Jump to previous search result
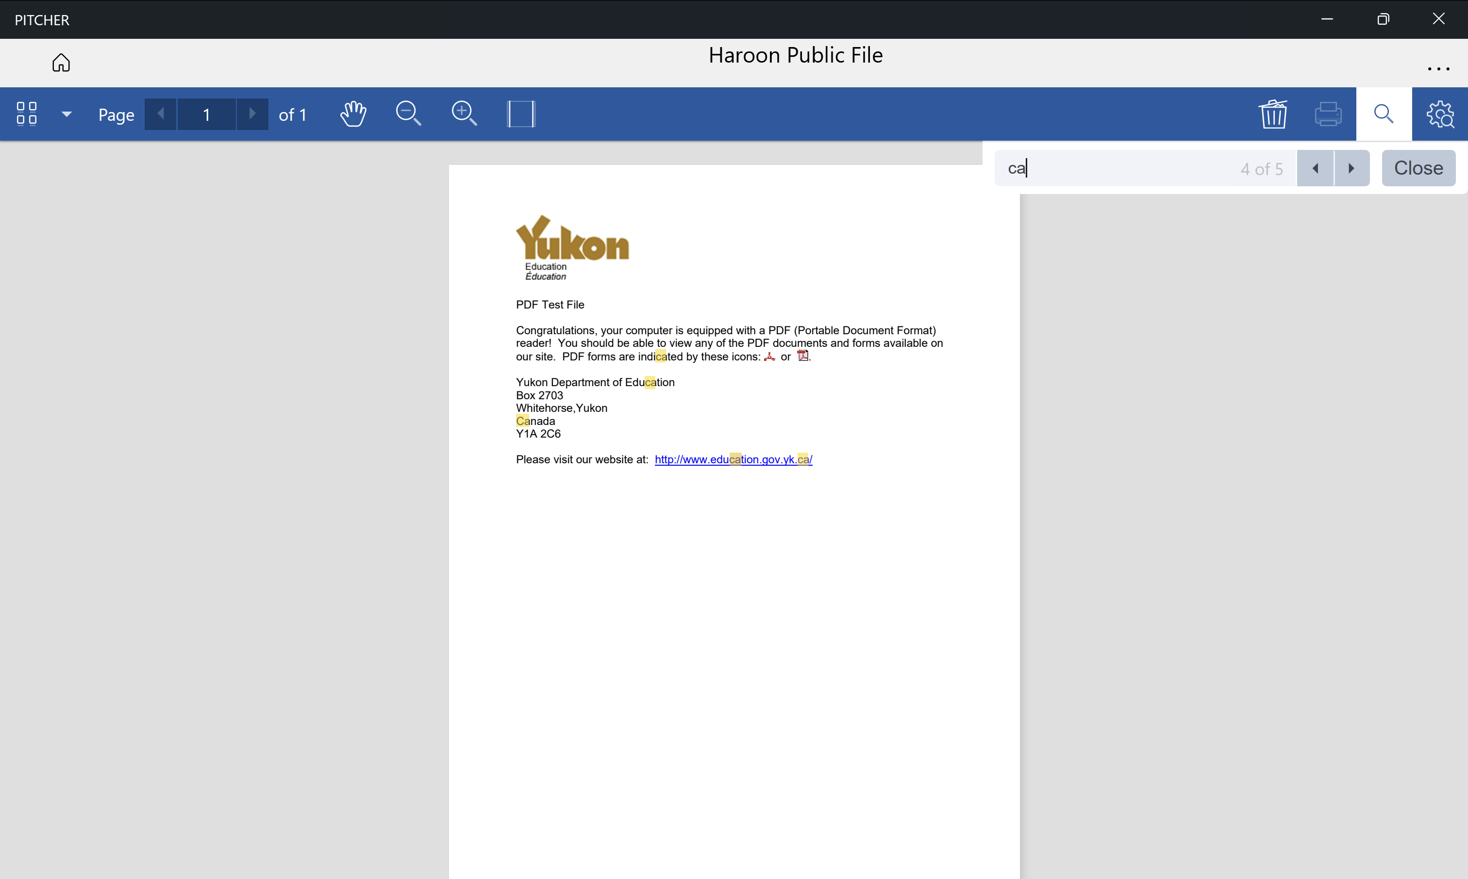The width and height of the screenshot is (1468, 879). coord(1315,168)
